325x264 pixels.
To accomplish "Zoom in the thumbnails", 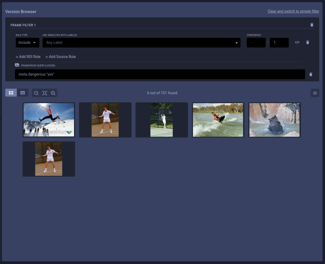I will (53, 93).
